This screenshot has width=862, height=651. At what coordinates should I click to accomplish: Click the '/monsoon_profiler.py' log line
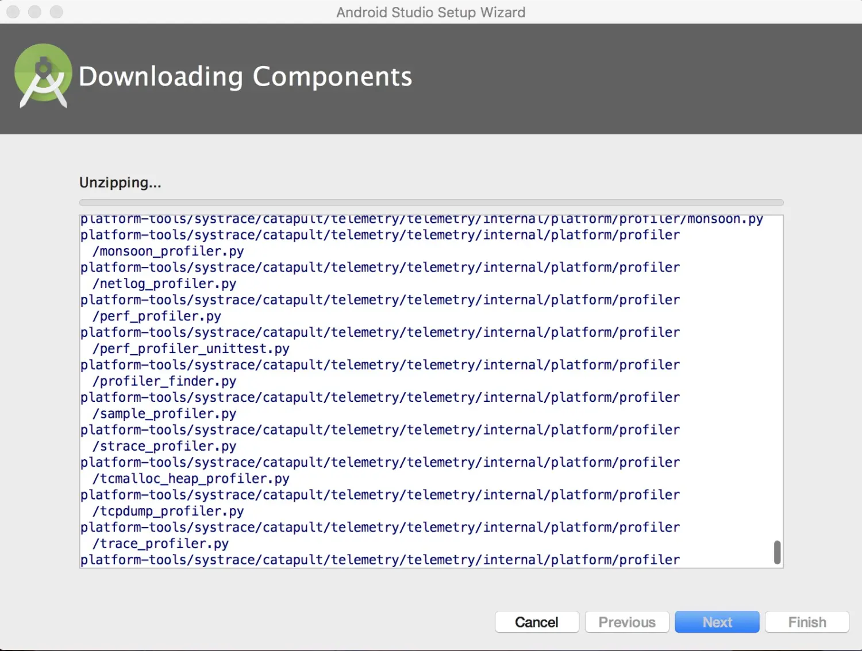point(168,251)
